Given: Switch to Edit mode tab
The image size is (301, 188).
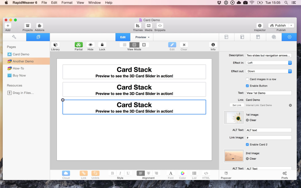Looking at the screenshot, I should [x=123, y=37].
